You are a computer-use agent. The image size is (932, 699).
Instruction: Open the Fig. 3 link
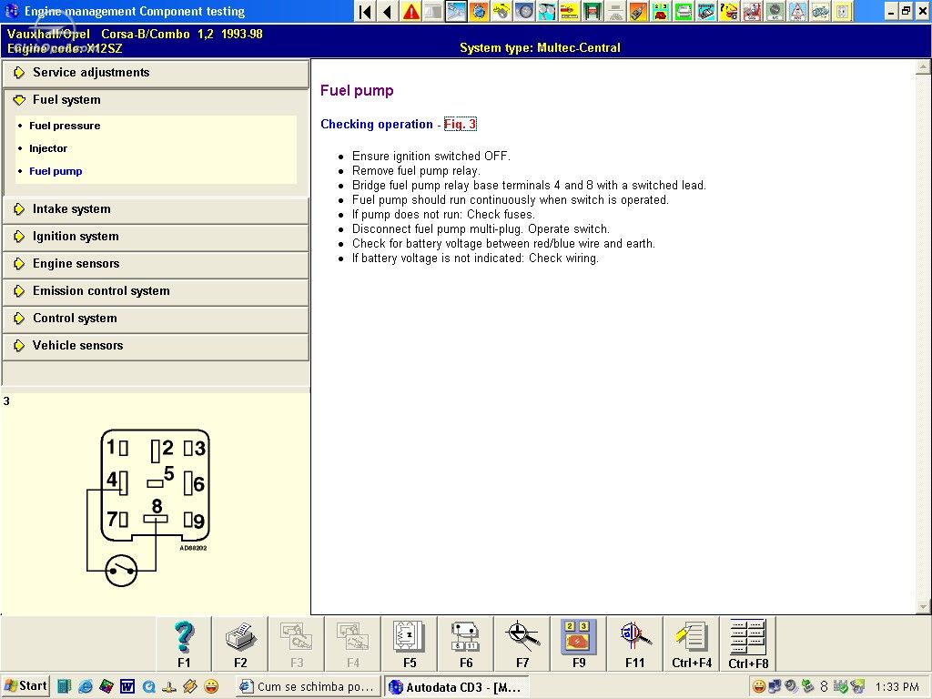[460, 124]
